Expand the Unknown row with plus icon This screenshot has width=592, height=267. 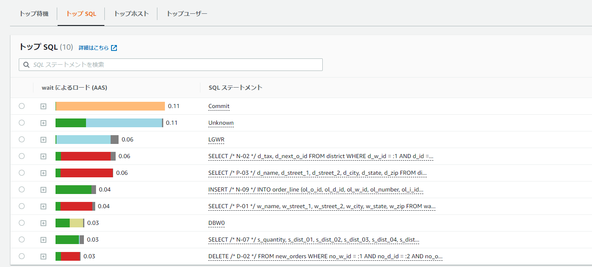[43, 123]
